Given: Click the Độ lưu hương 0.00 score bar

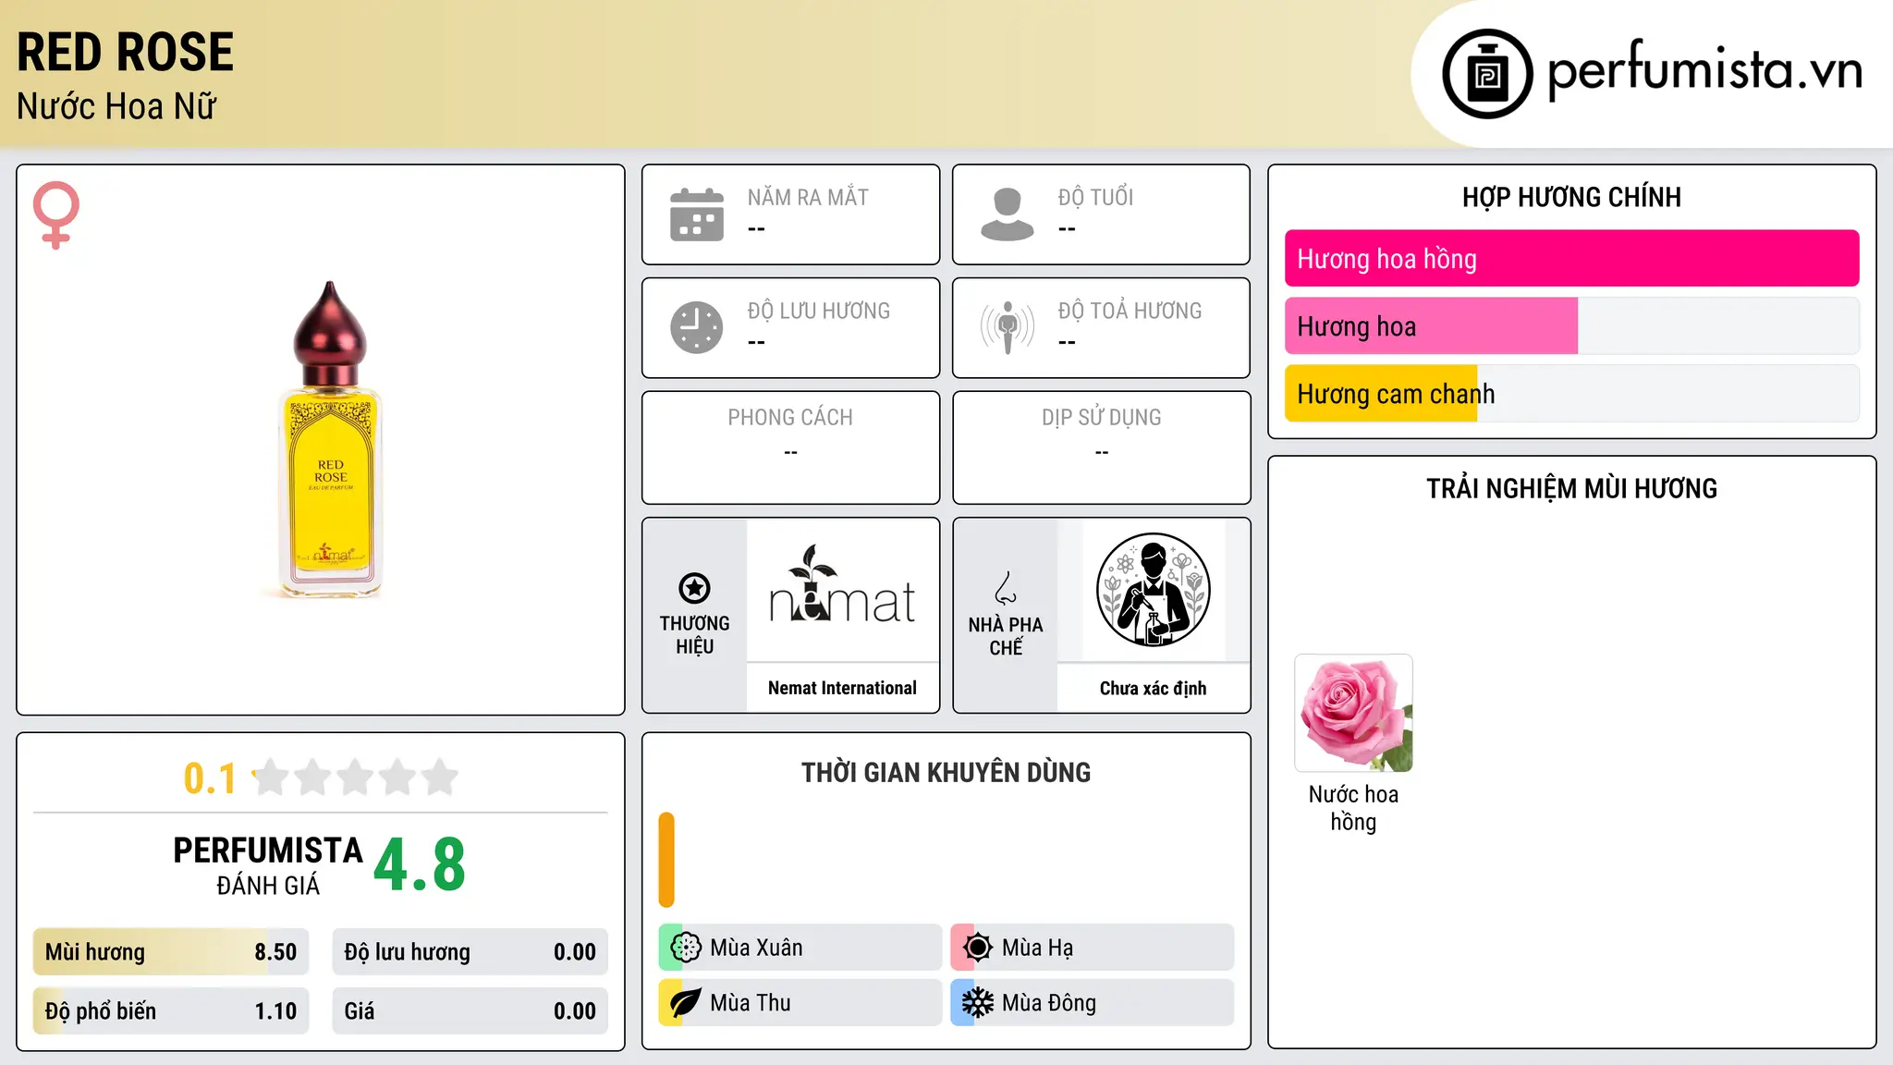Looking at the screenshot, I should coord(470,952).
